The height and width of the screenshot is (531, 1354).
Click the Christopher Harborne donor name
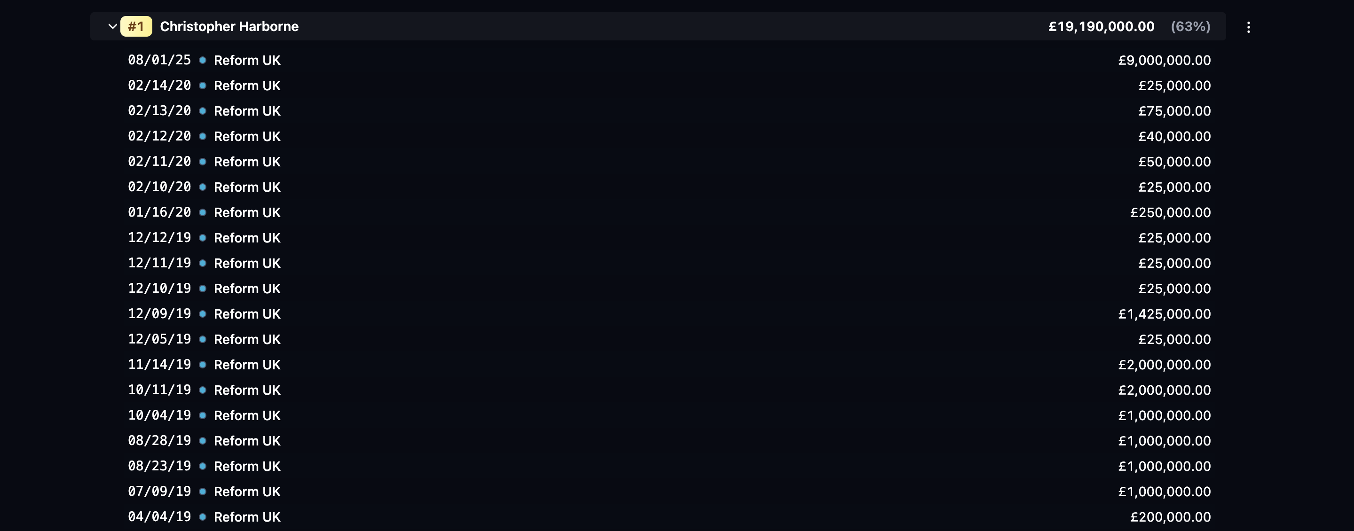tap(229, 26)
